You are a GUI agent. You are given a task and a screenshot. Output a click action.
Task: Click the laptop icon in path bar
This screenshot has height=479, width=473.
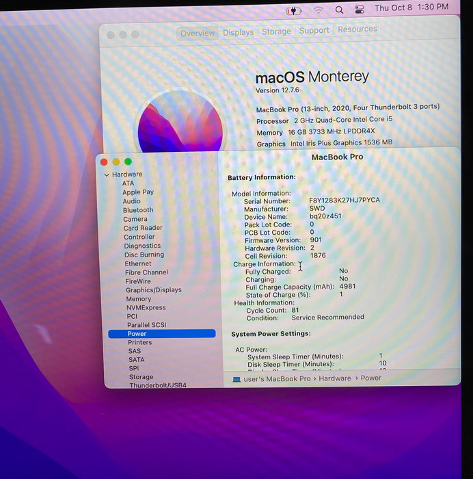(236, 379)
